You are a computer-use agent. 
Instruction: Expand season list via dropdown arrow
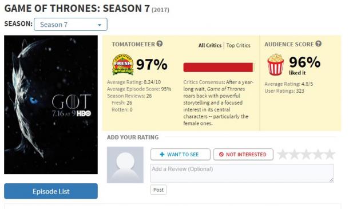tap(100, 25)
